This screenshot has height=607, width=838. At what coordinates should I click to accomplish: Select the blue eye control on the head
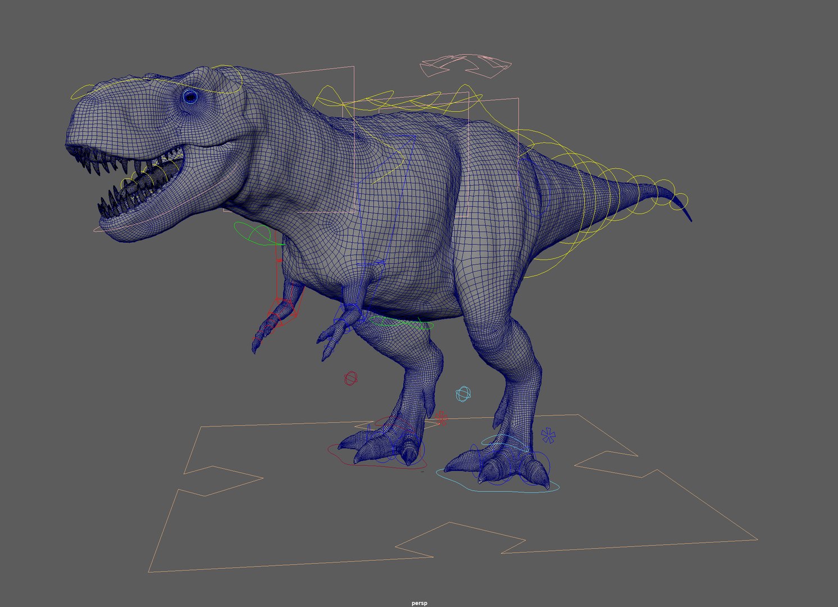point(190,96)
